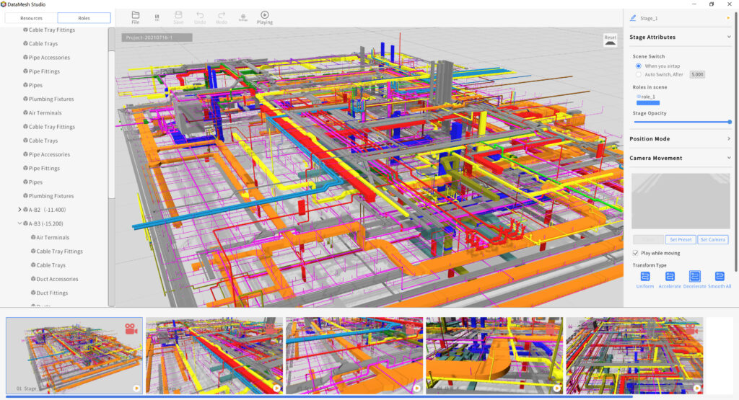This screenshot has height=400, width=739.
Task: Expand the Position Mode section
Action: 729,138
